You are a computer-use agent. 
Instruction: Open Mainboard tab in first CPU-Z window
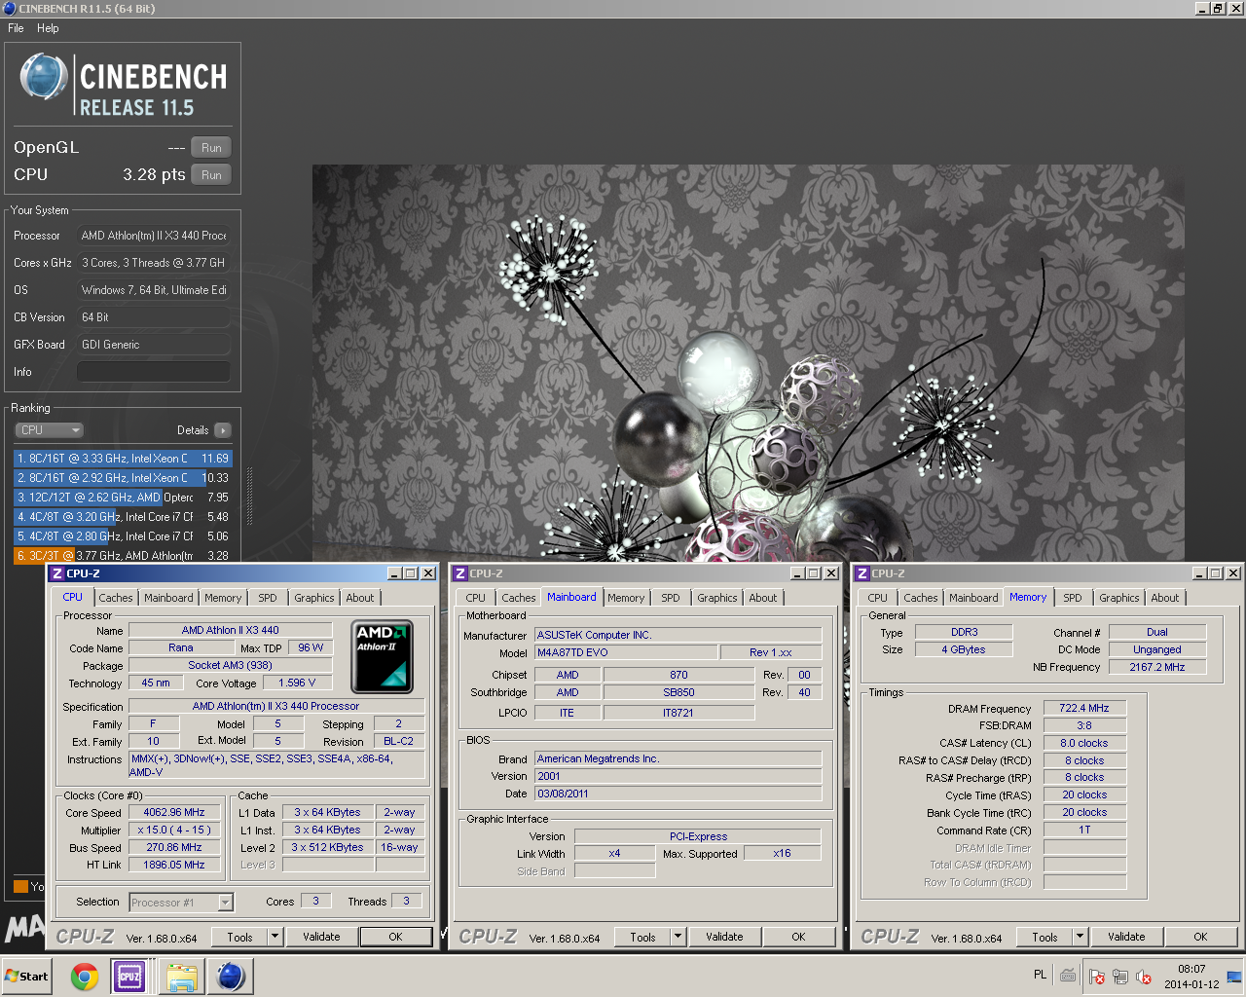pos(168,598)
